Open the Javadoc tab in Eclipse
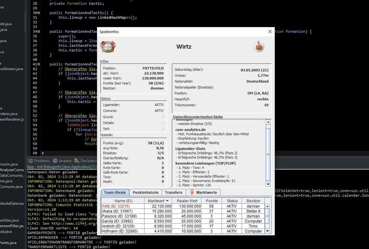The height and width of the screenshot is (249, 369). coord(63,161)
